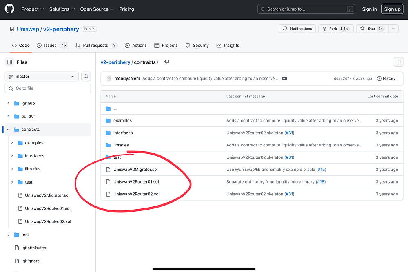
Task: Switch to the Projects tab
Action: pos(166,46)
